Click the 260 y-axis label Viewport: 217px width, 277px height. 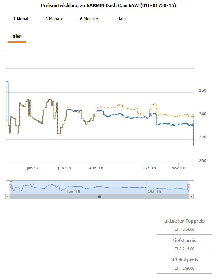tap(203, 91)
